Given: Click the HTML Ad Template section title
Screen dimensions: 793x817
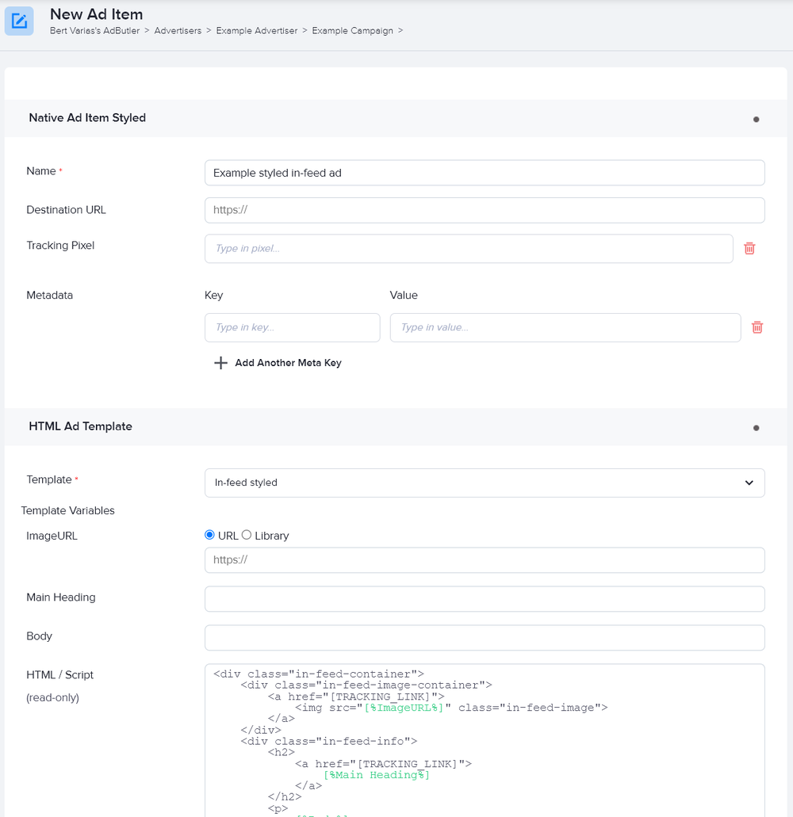Looking at the screenshot, I should coord(80,426).
